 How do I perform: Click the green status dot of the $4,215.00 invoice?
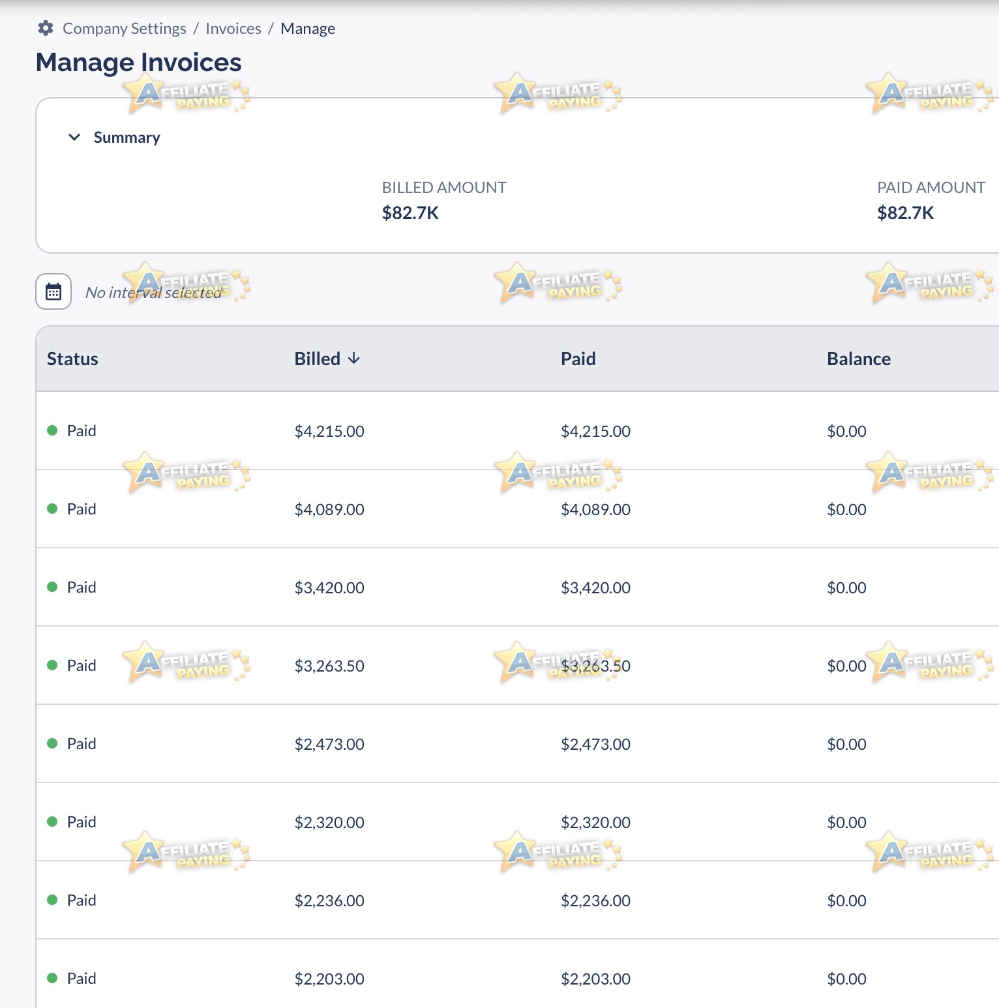tap(52, 430)
